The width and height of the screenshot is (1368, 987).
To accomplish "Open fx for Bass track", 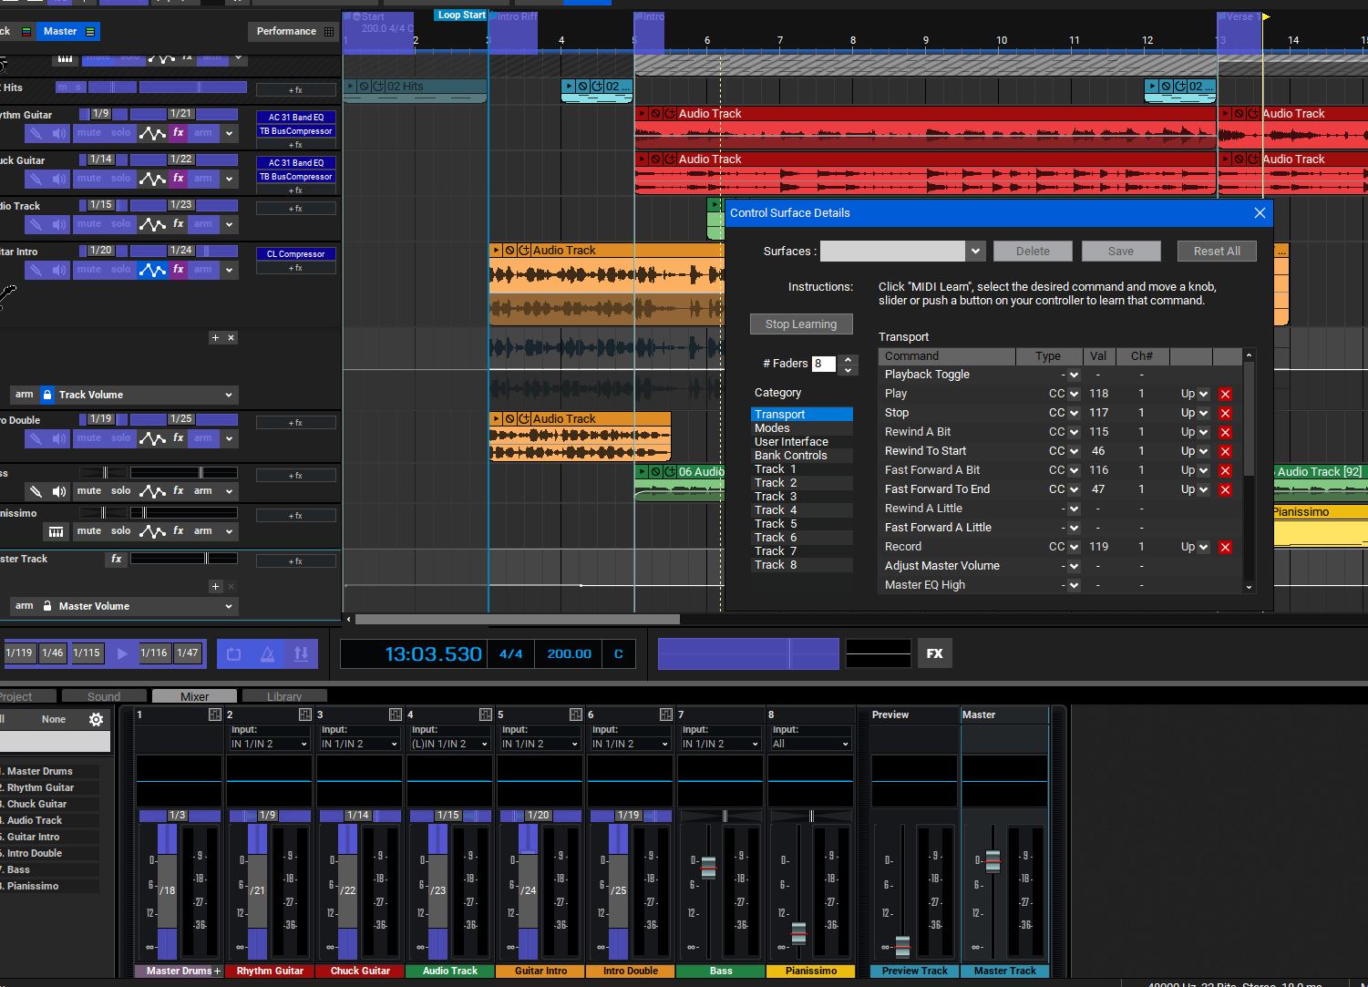I will 179,490.
